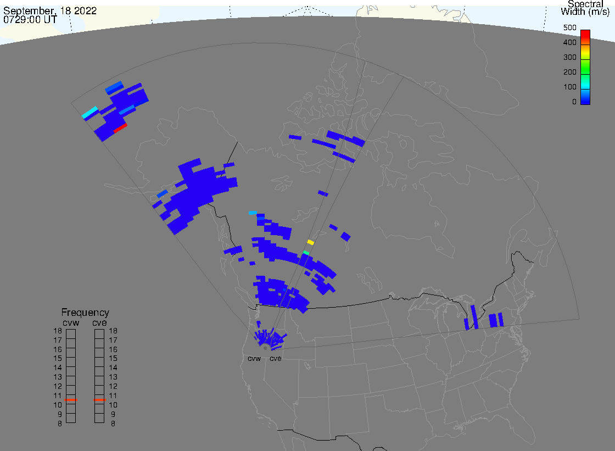Click the red frequency marker in cvw column

click(x=71, y=399)
